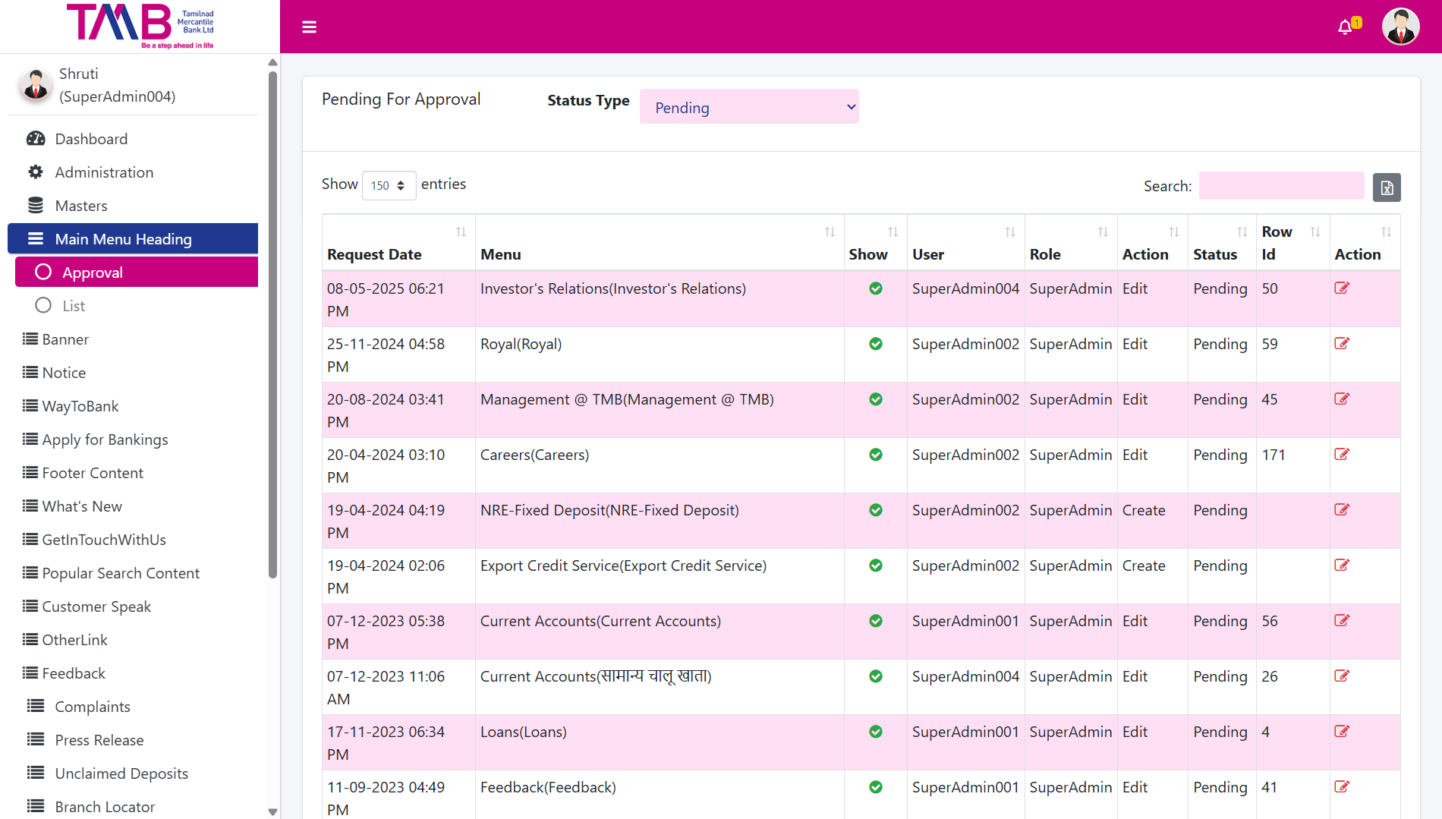The width and height of the screenshot is (1442, 819).
Task: Open the Status Type dropdown
Action: [748, 107]
